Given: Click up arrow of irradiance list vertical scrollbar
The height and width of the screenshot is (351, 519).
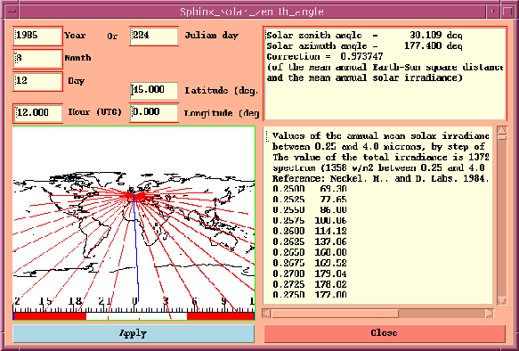Looking at the screenshot, I should [502, 130].
